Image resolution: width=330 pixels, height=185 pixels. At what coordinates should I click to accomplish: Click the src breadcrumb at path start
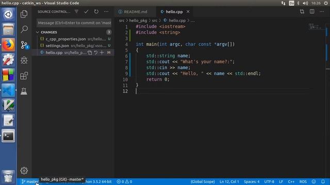(122, 21)
